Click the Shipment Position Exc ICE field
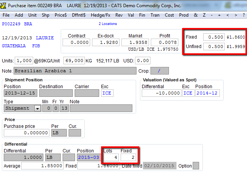 click(x=107, y=93)
